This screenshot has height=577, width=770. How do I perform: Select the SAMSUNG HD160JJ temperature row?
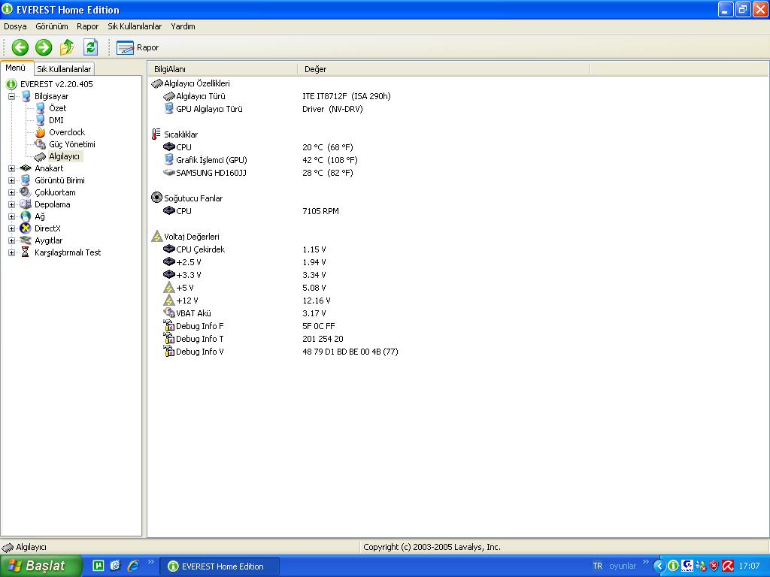click(259, 173)
